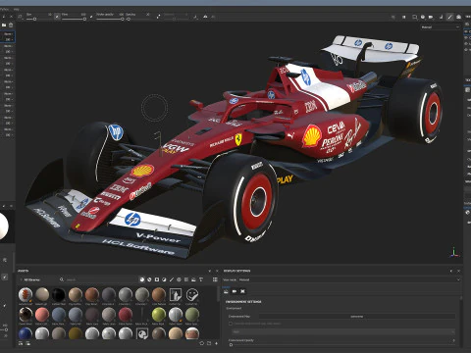Click the folder icon above layer stack
The image size is (471, 353).
(x=4, y=25)
